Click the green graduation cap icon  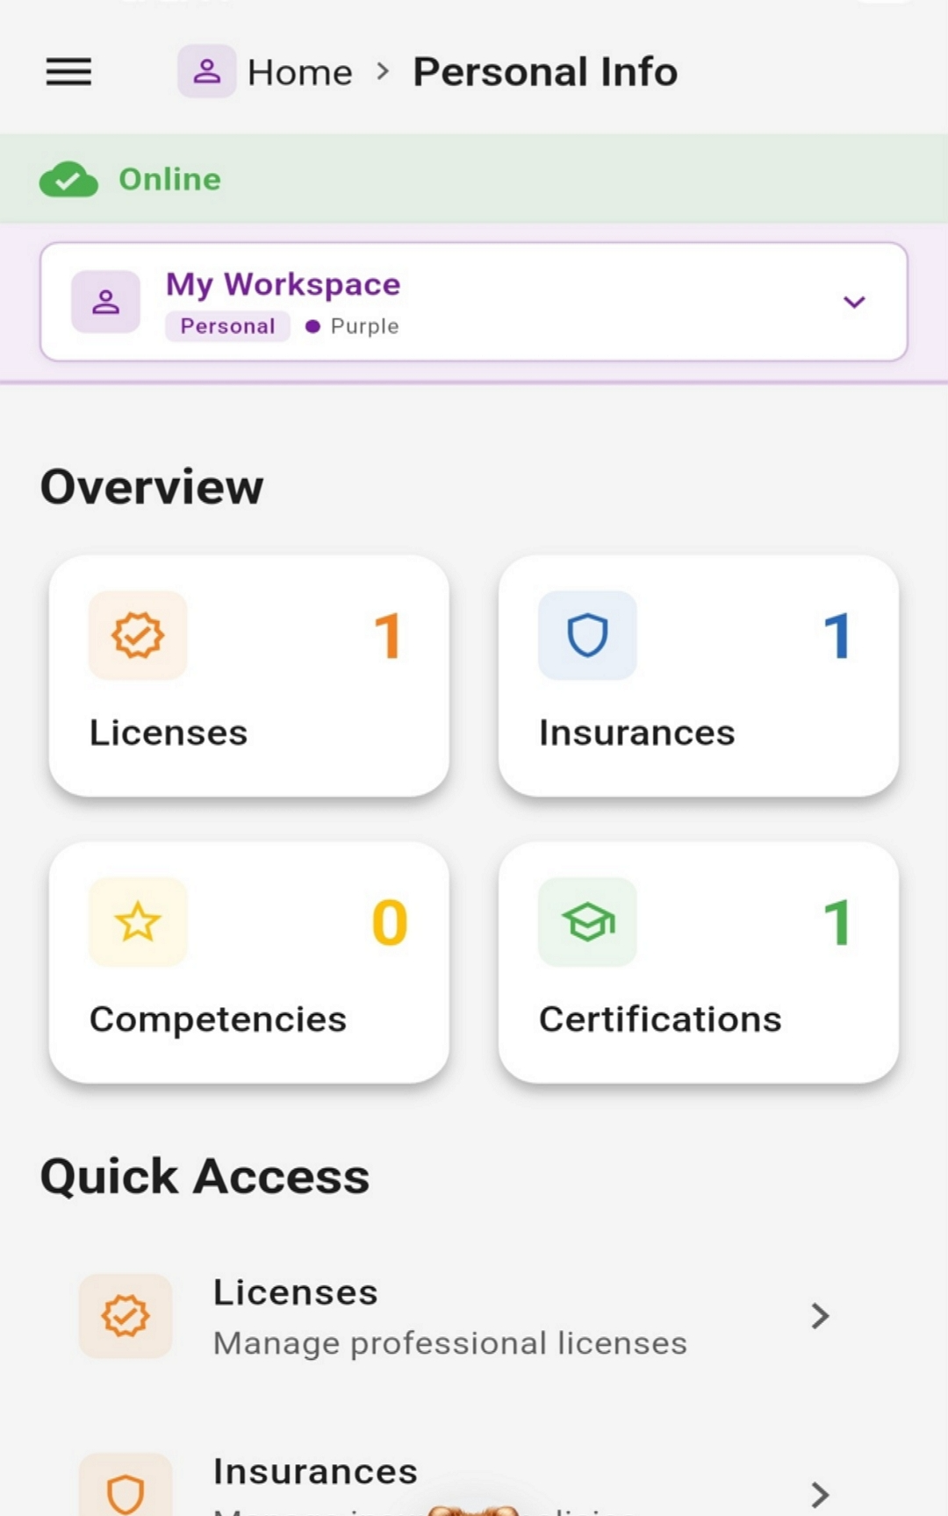(587, 922)
